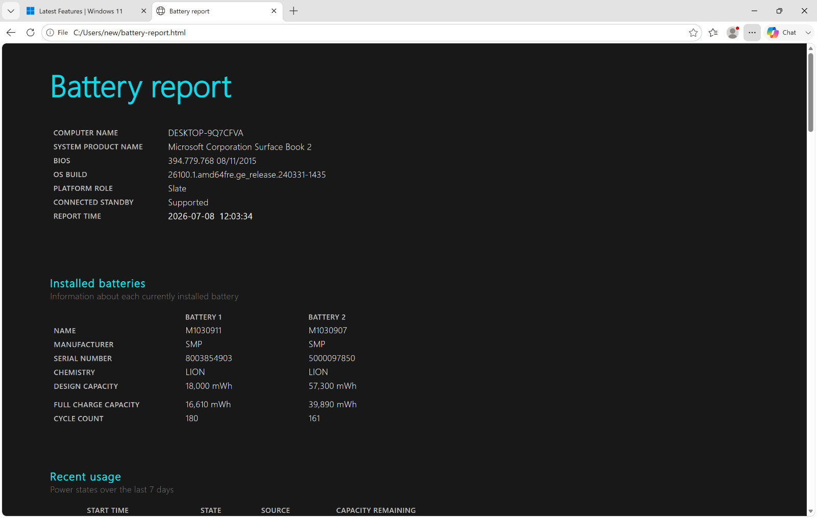Expand the Chat dropdown chevron

pos(808,33)
